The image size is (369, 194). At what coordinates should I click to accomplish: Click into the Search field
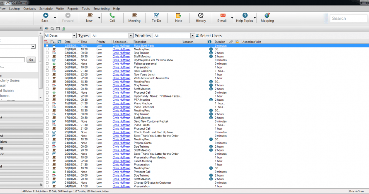click(348, 19)
